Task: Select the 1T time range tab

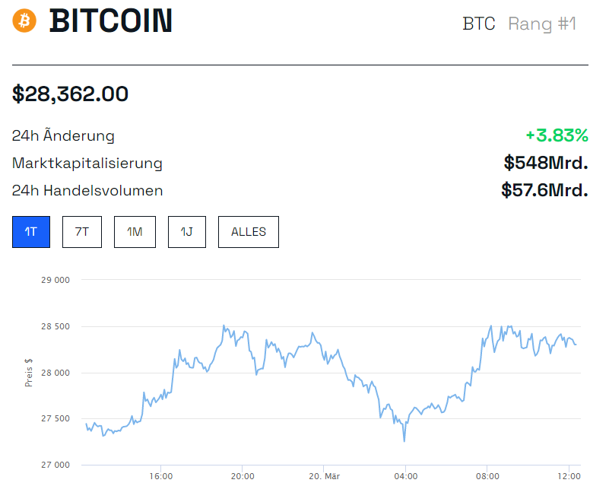Action: coord(31,232)
